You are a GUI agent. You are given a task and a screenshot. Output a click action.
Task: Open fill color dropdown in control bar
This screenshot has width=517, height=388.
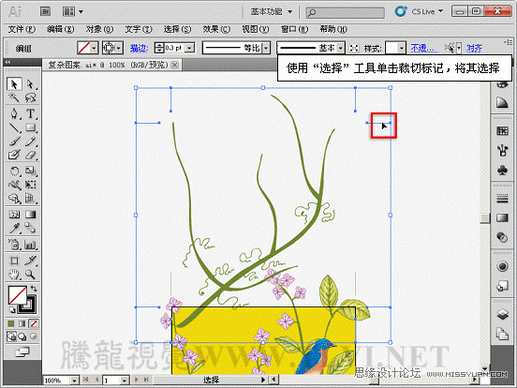tap(94, 48)
